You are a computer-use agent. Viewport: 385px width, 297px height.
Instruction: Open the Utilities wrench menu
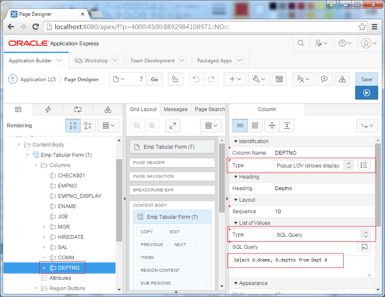pyautogui.click(x=259, y=79)
